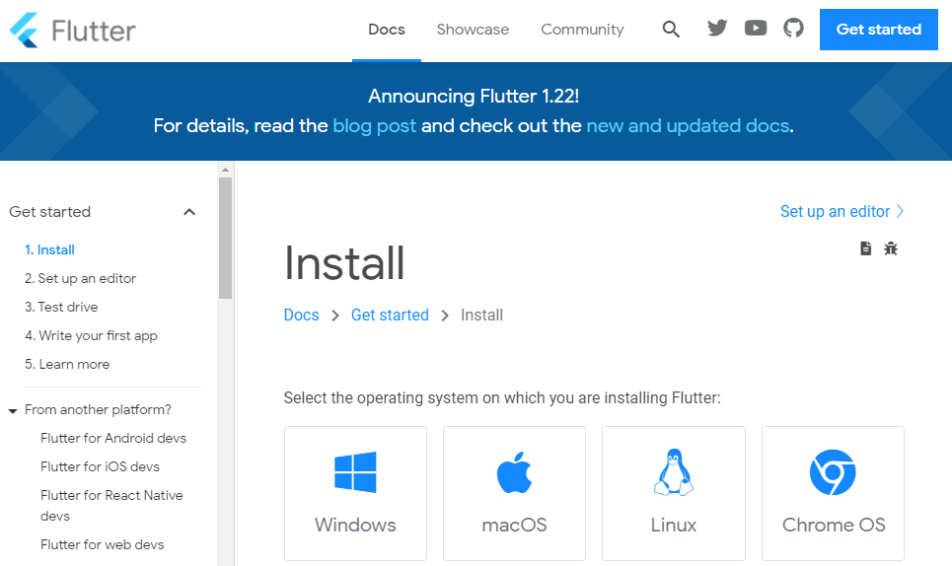The image size is (952, 566).
Task: Click the page source document icon
Action: pyautogui.click(x=866, y=248)
